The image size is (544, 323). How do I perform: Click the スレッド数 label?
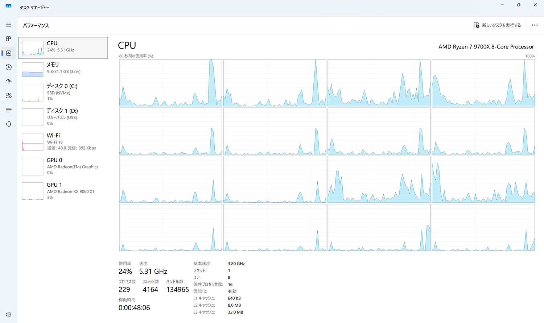[151, 282]
